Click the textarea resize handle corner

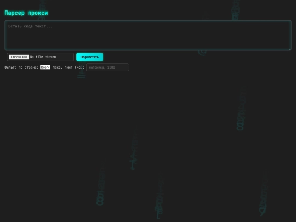[x=290, y=49]
